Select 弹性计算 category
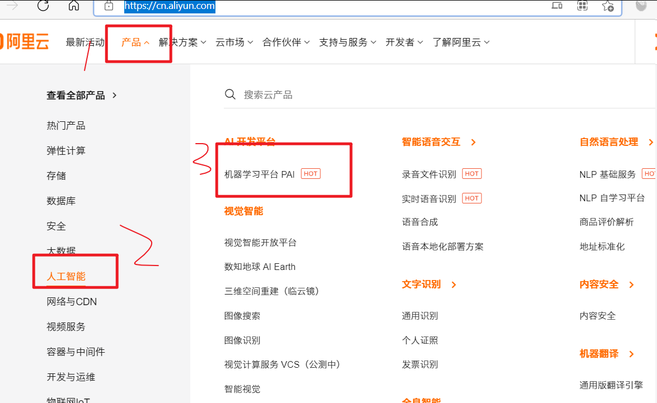 66,151
